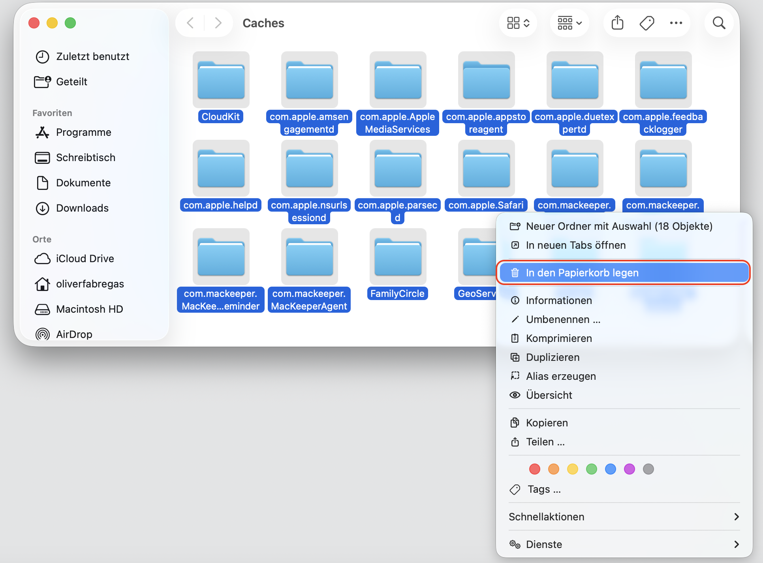Select the com.apple.duetexpertd folder icon
Viewport: 763px width, 563px height.
[x=575, y=80]
